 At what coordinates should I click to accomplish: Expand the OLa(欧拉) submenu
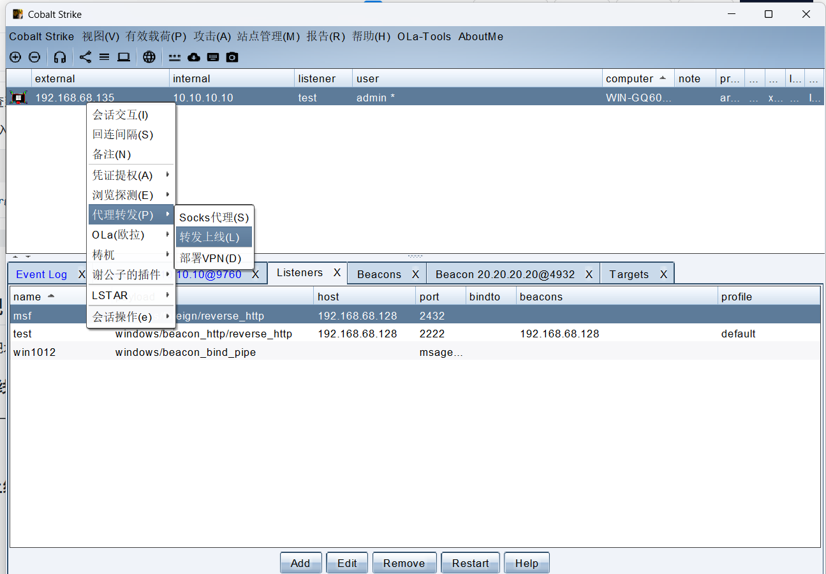coord(131,235)
